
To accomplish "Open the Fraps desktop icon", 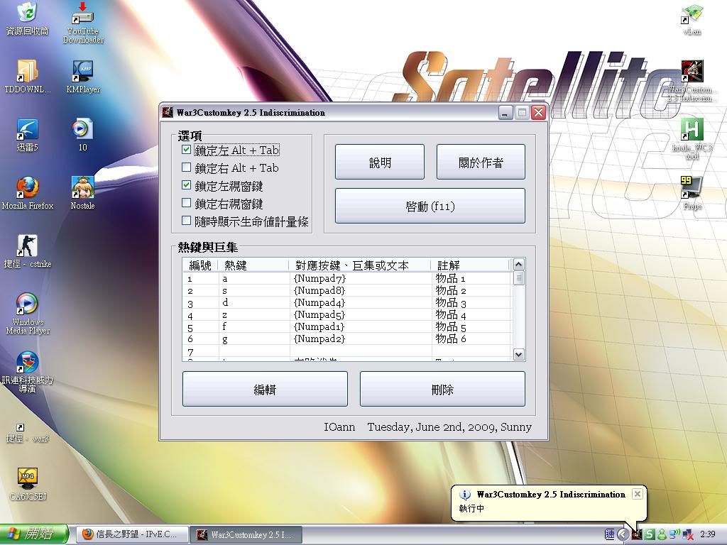I will [x=692, y=187].
